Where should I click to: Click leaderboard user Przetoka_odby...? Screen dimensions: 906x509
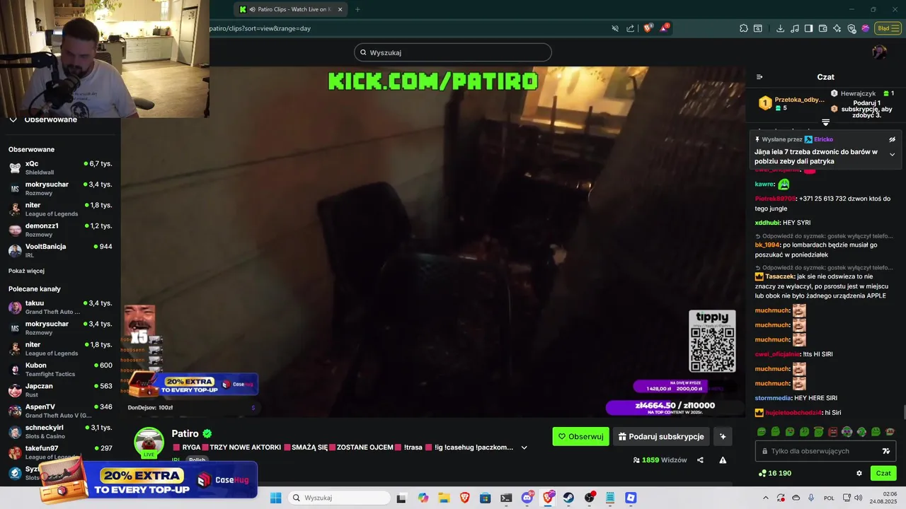799,100
